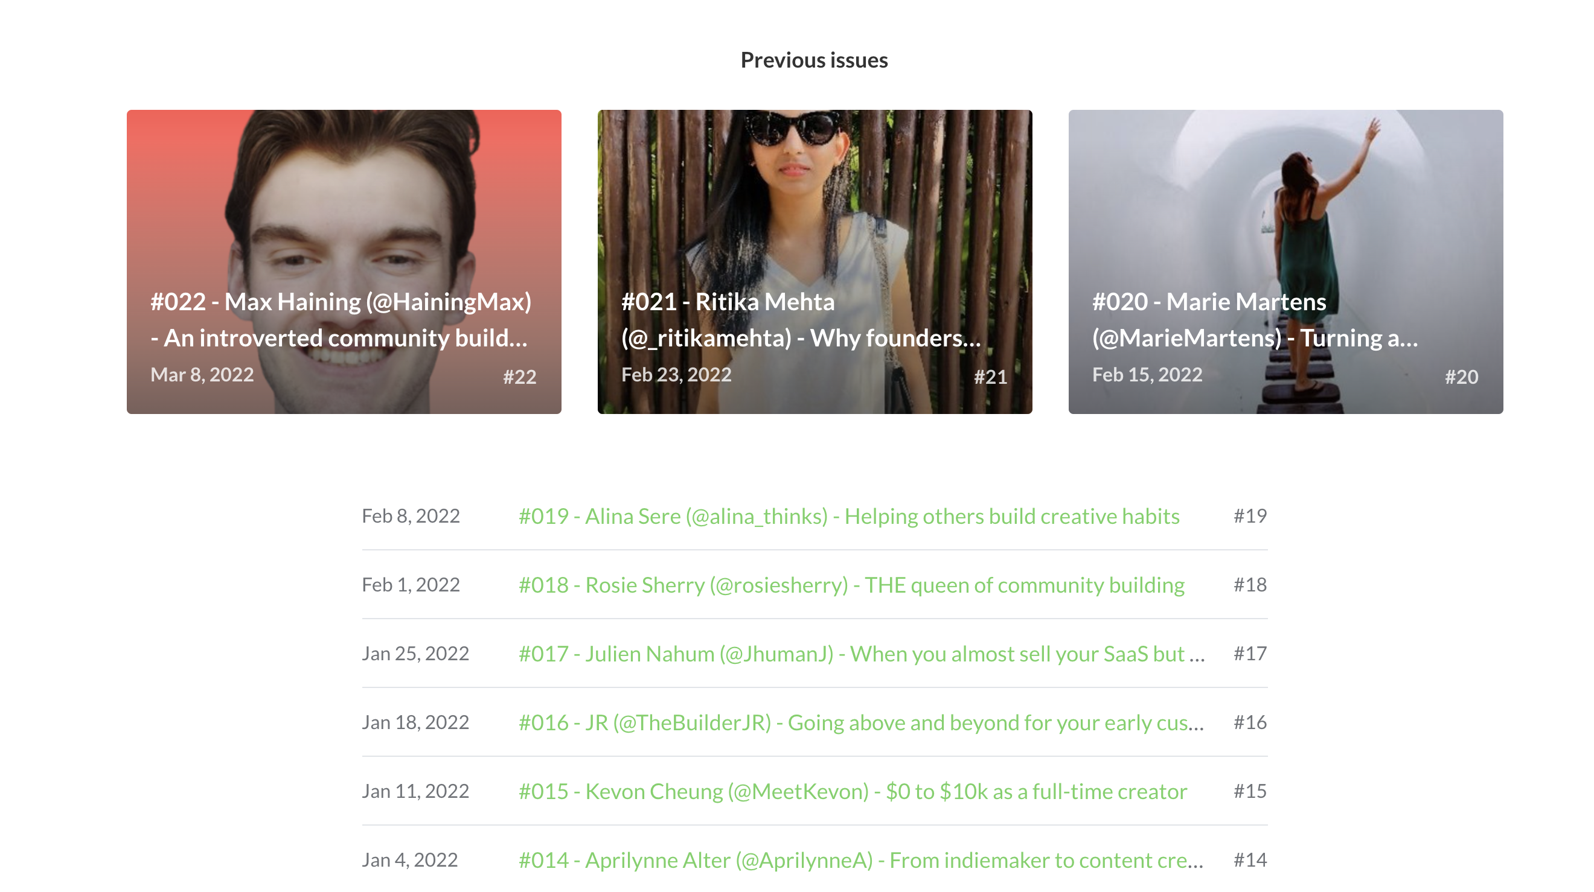The height and width of the screenshot is (892, 1594).
Task: Open issue #016 JR TheBuilderJR link
Action: coord(862,722)
